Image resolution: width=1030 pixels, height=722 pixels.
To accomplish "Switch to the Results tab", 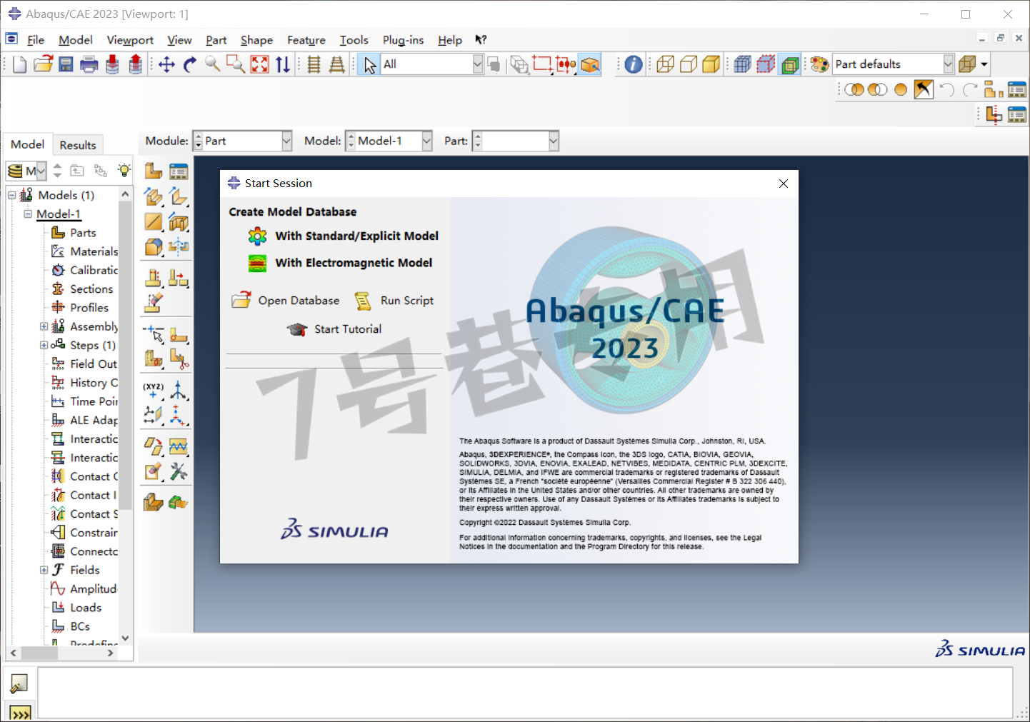I will 78,145.
